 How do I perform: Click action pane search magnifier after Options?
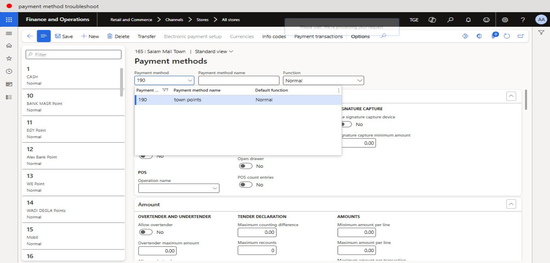pos(383,36)
